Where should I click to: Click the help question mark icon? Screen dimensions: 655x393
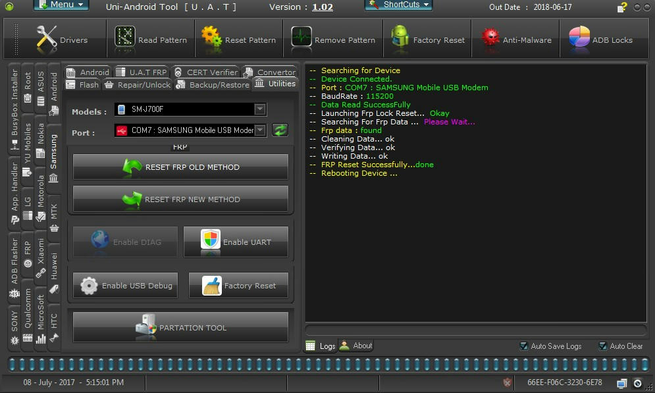[622, 7]
